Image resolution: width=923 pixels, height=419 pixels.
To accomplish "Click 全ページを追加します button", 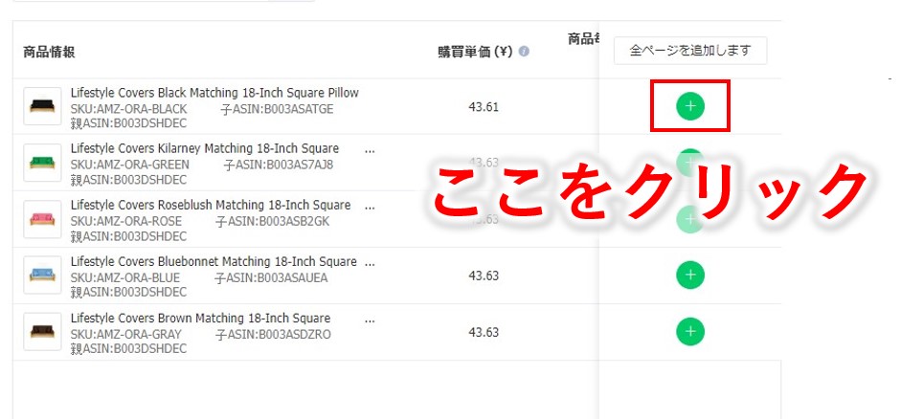I will coord(690,51).
